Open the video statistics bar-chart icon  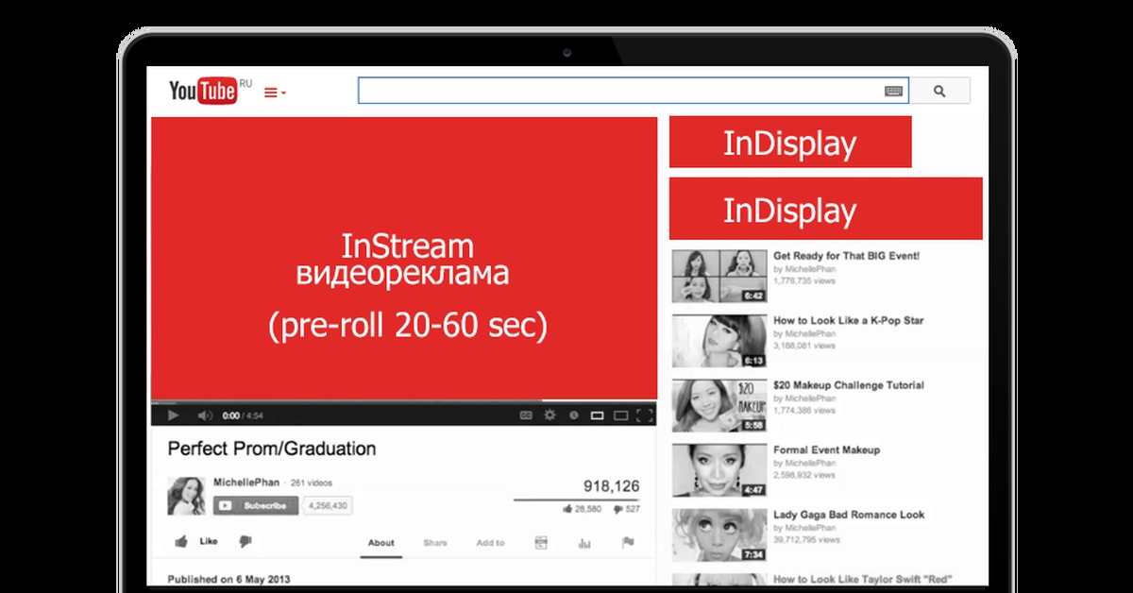click(x=584, y=542)
